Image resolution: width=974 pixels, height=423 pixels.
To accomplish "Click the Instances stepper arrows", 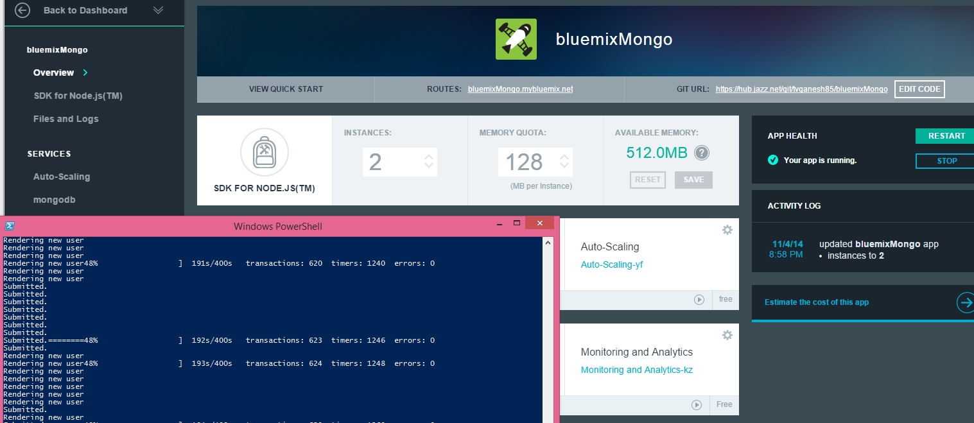I will point(429,162).
